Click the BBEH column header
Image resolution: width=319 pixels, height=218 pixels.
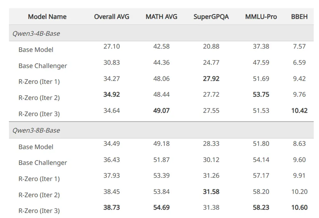(299, 17)
